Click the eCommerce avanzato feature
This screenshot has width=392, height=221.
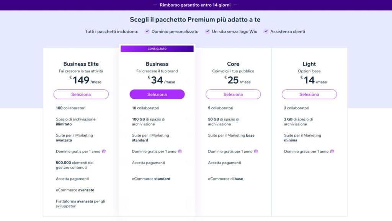point(75,190)
